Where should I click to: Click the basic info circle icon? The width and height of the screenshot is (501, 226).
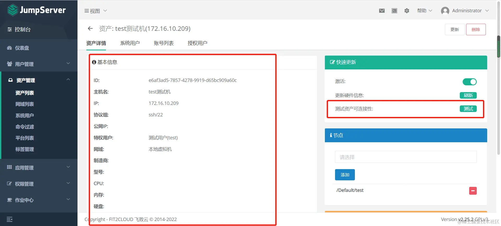point(94,62)
